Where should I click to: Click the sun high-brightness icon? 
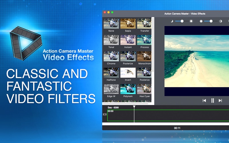(x=191, y=21)
